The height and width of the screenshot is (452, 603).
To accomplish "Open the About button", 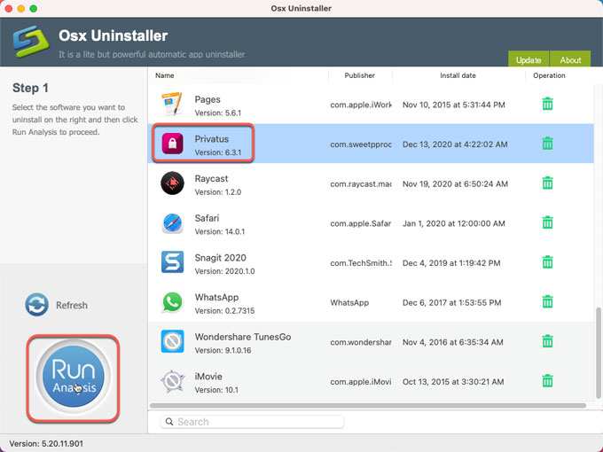I will (570, 59).
